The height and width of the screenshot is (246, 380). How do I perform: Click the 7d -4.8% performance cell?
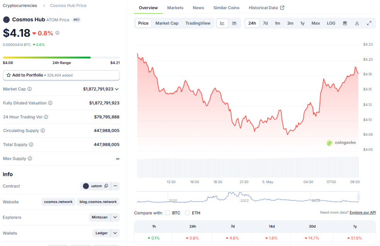click(x=232, y=238)
